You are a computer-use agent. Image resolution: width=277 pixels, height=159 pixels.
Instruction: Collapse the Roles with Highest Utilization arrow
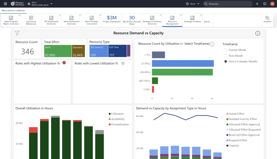(64, 63)
